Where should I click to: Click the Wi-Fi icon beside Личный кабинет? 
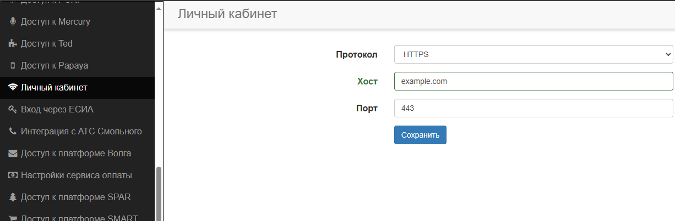click(x=13, y=88)
